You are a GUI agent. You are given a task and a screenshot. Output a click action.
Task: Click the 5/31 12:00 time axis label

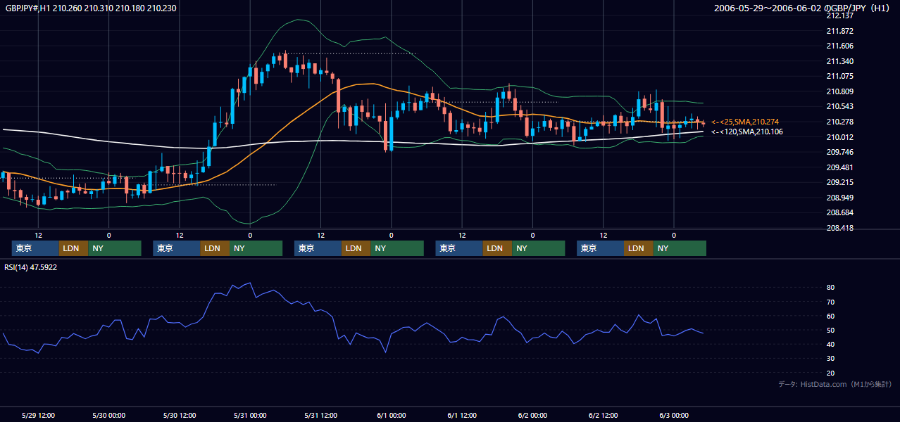coord(321,415)
